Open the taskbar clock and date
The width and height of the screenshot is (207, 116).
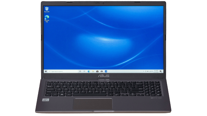tap(156, 71)
